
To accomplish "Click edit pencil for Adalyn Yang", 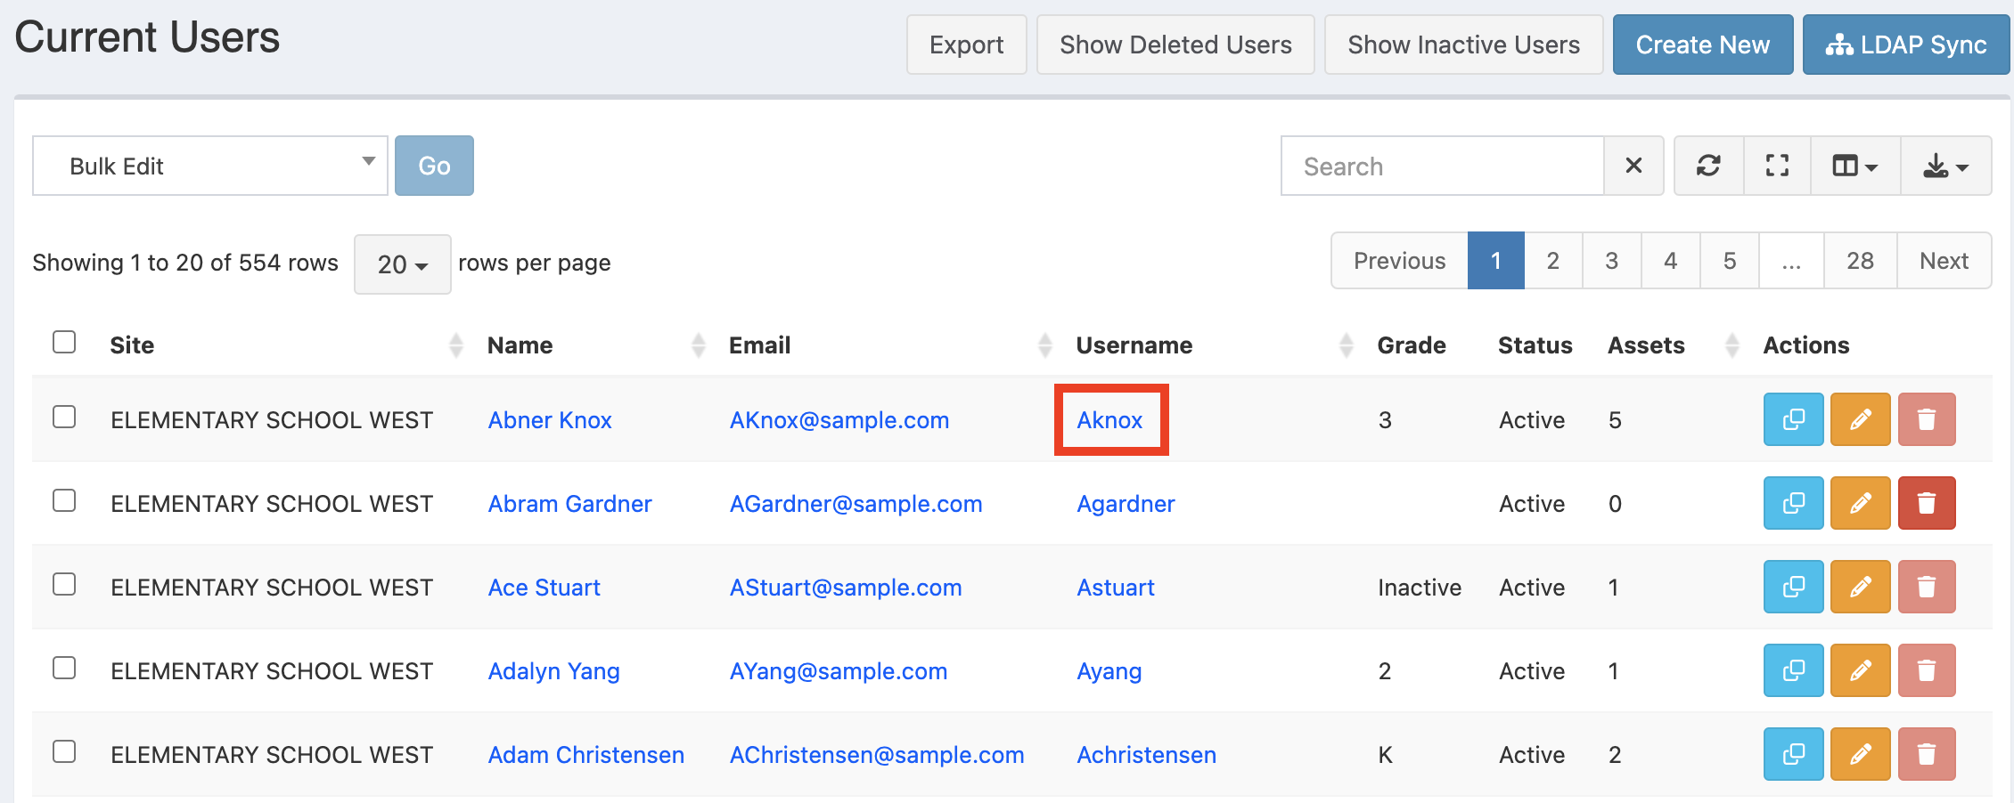I will tap(1860, 670).
